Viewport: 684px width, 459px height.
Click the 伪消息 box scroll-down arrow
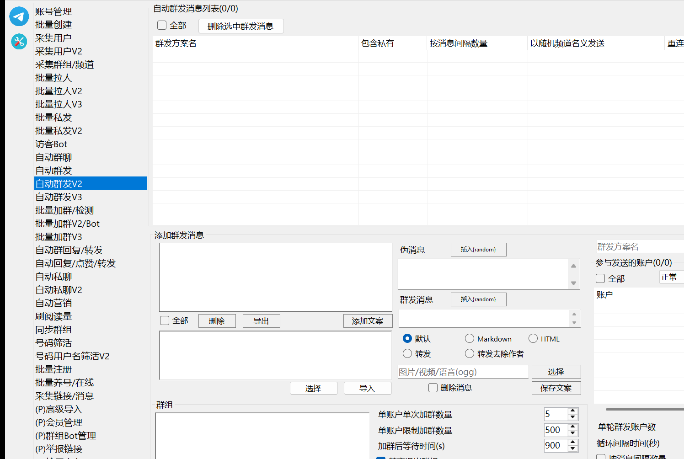coord(573,283)
